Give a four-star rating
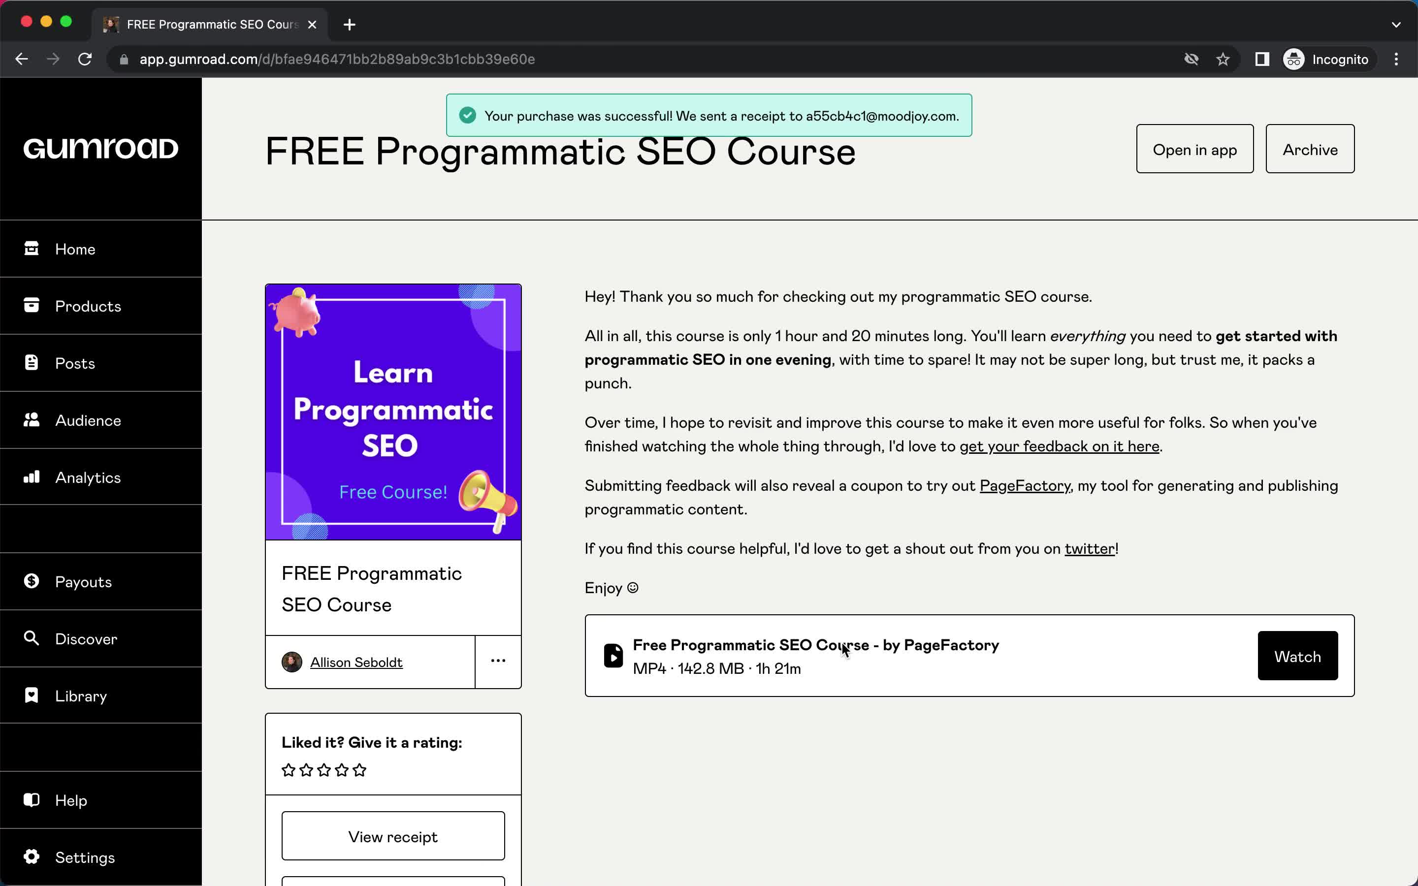Screen dimensions: 1418x886 [342, 770]
